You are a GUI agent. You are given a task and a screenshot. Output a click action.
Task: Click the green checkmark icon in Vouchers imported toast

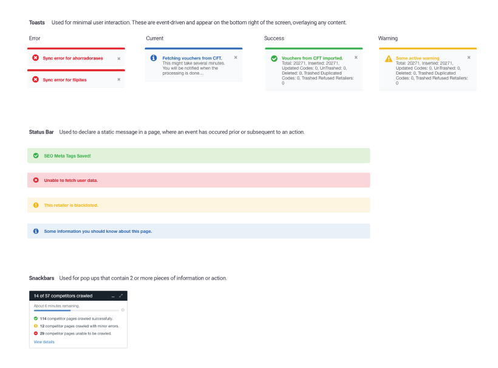[274, 58]
